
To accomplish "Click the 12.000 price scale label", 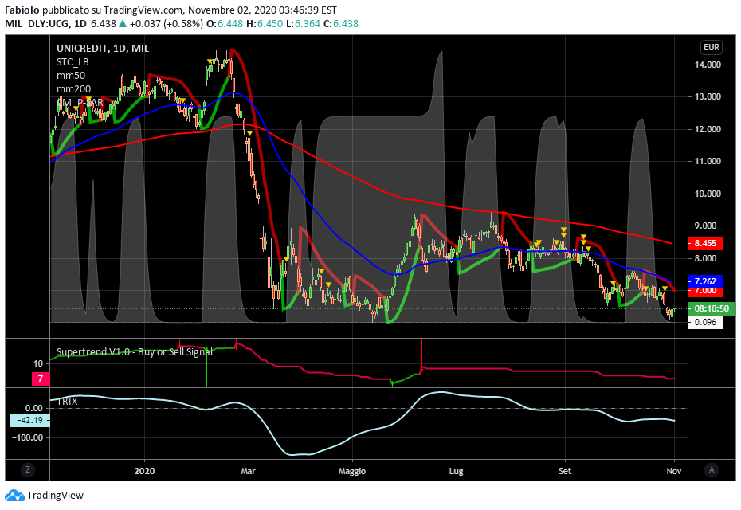I will click(x=708, y=129).
